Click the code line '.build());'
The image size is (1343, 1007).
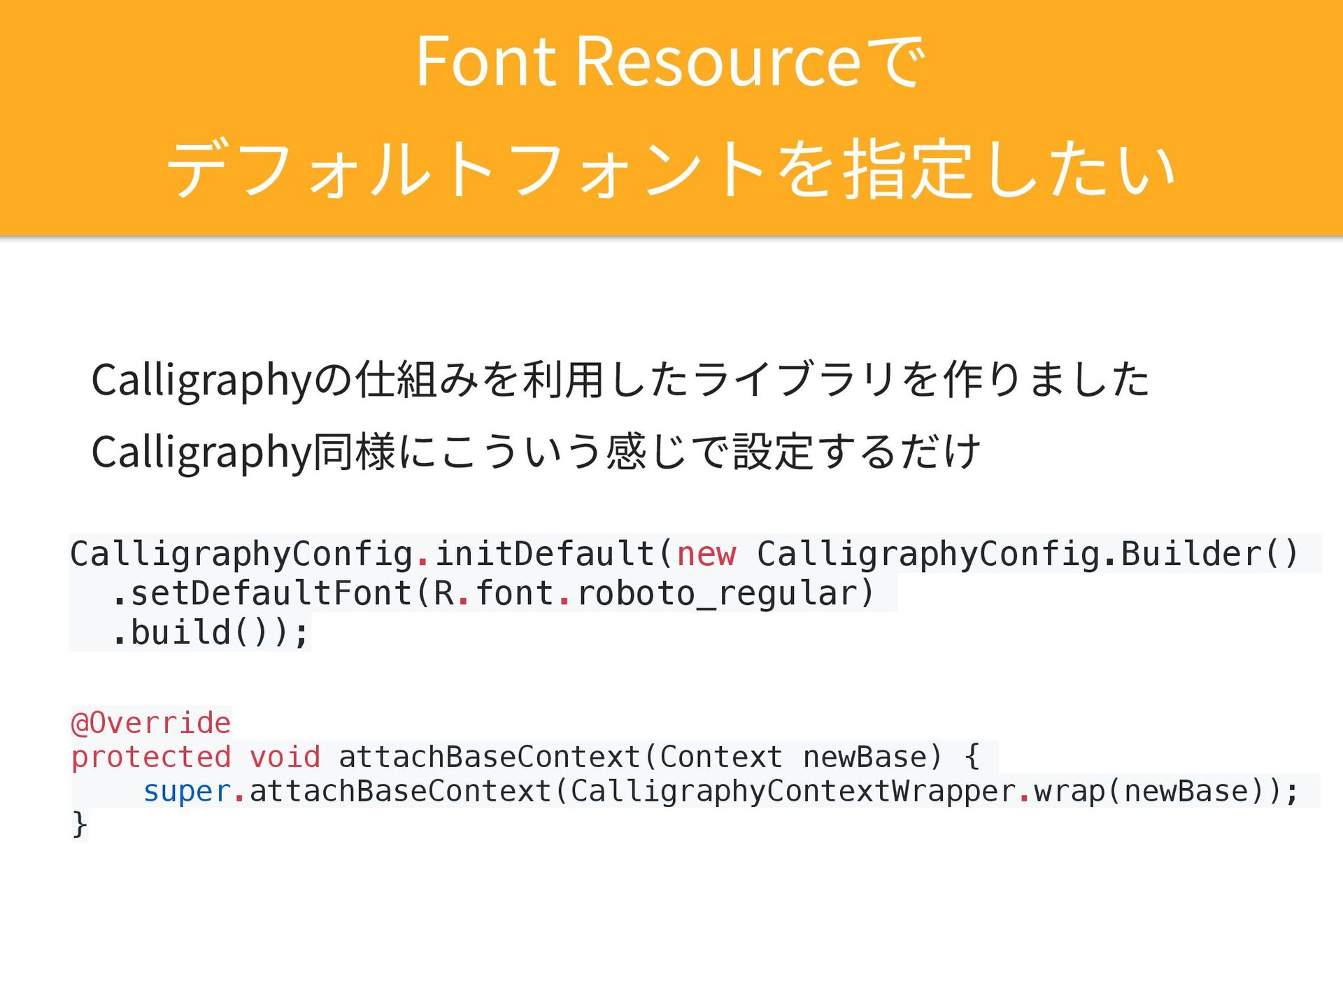tap(210, 632)
